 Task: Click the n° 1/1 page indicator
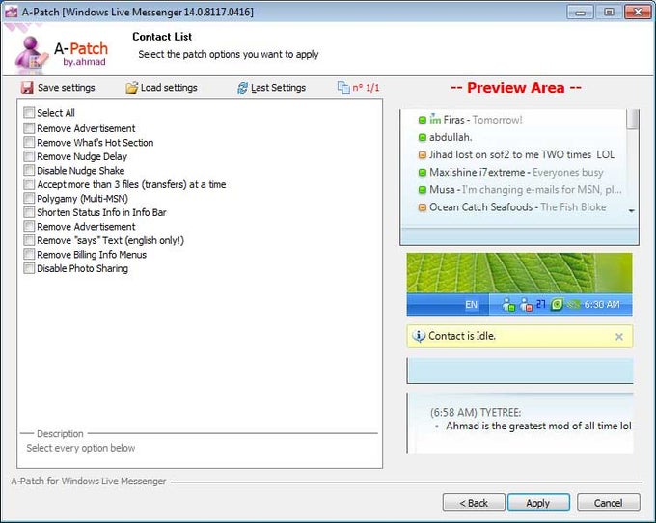366,88
